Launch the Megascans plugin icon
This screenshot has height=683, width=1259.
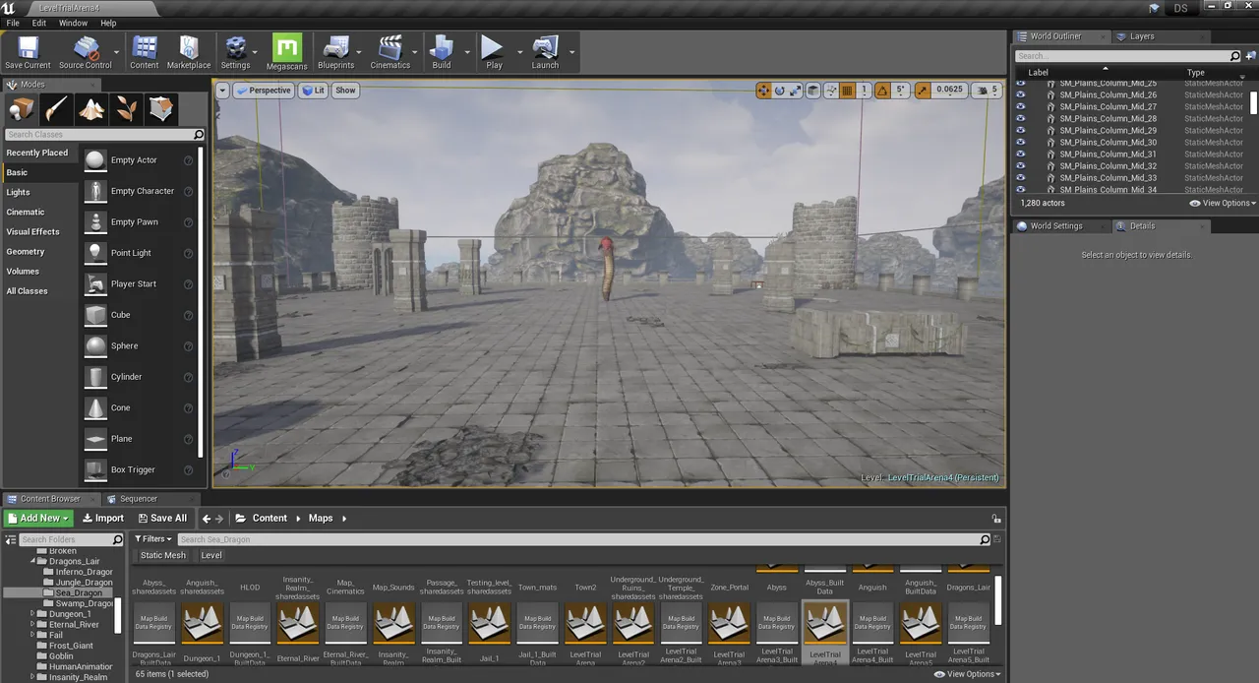point(286,52)
